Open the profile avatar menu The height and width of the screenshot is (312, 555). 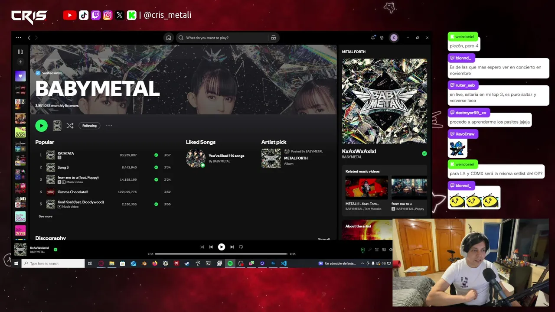point(394,38)
